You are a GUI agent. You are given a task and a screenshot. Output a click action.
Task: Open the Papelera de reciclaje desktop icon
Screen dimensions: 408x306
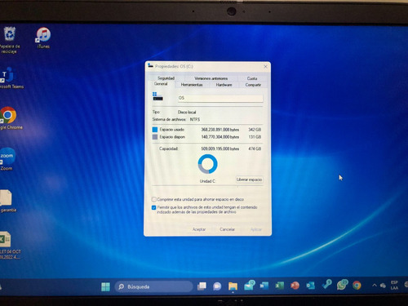(10, 40)
